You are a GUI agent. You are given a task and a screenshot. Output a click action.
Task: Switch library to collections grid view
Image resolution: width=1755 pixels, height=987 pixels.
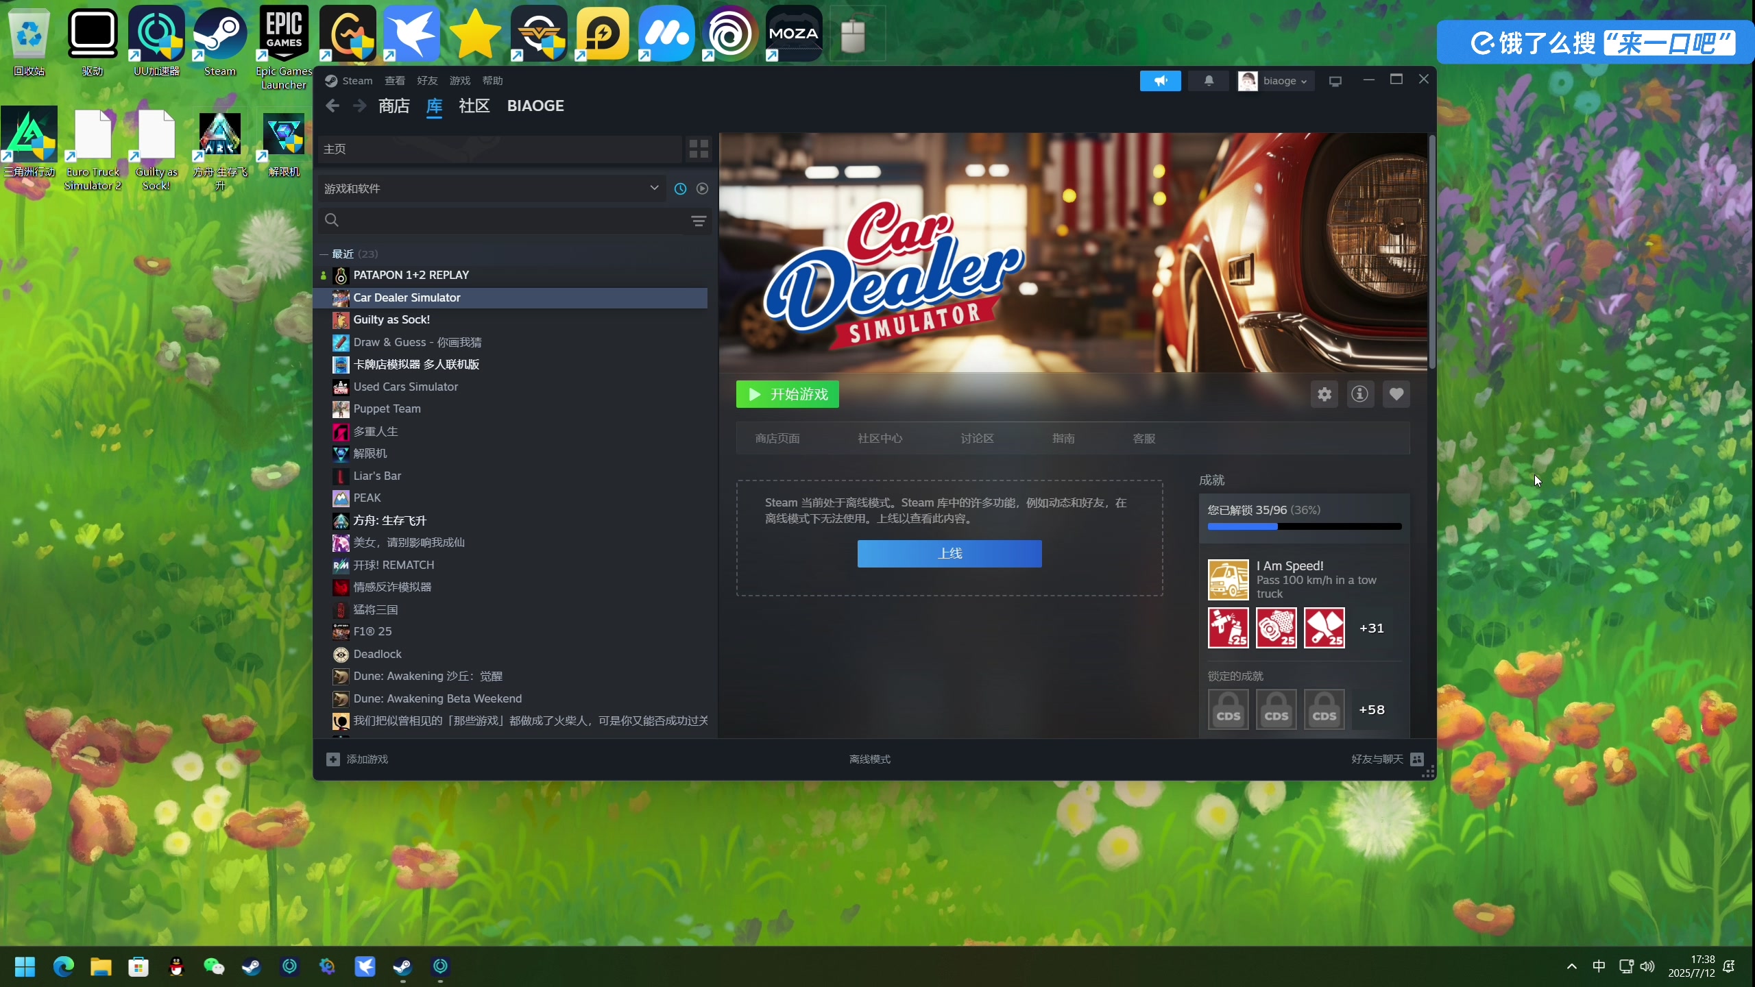pos(699,149)
